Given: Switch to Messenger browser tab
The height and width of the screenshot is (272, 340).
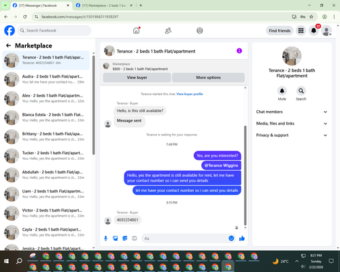Looking at the screenshot, I should [x=41, y=5].
